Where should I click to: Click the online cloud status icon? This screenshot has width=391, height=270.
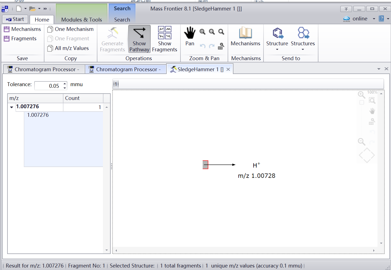347,19
